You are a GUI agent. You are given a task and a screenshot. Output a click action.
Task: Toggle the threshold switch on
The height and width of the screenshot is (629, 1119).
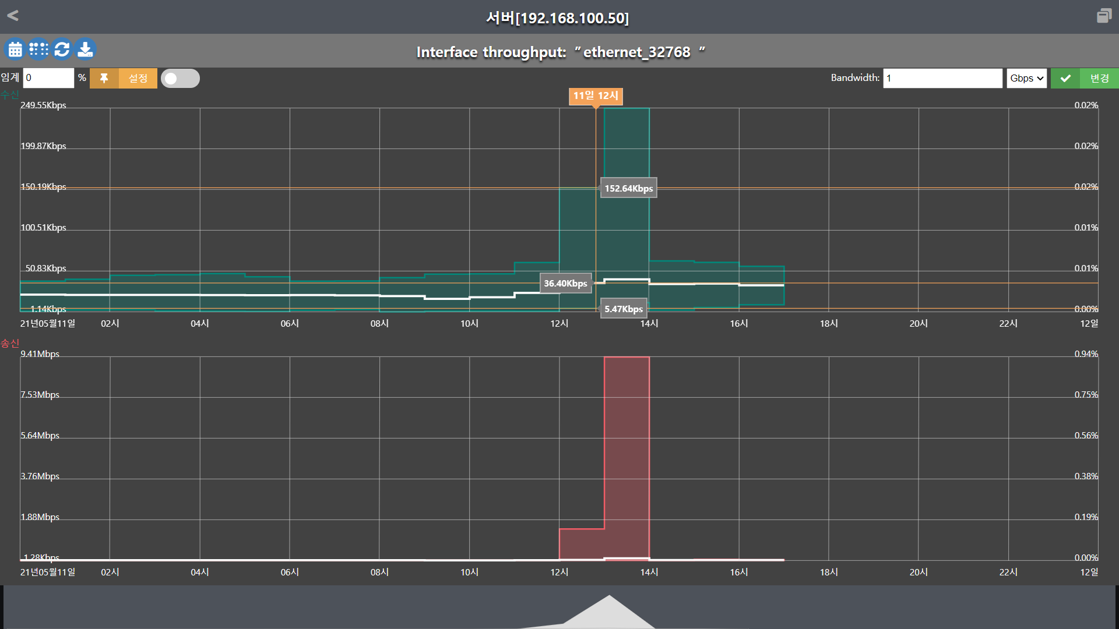pos(180,78)
